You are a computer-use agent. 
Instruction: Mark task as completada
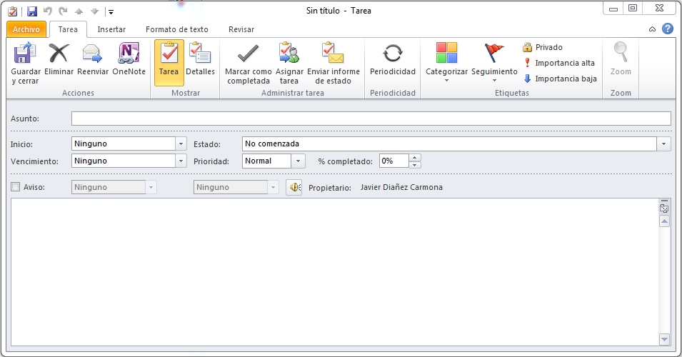(x=249, y=64)
